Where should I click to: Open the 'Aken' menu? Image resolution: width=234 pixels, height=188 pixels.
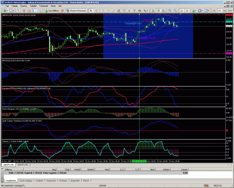(x=53, y=6)
